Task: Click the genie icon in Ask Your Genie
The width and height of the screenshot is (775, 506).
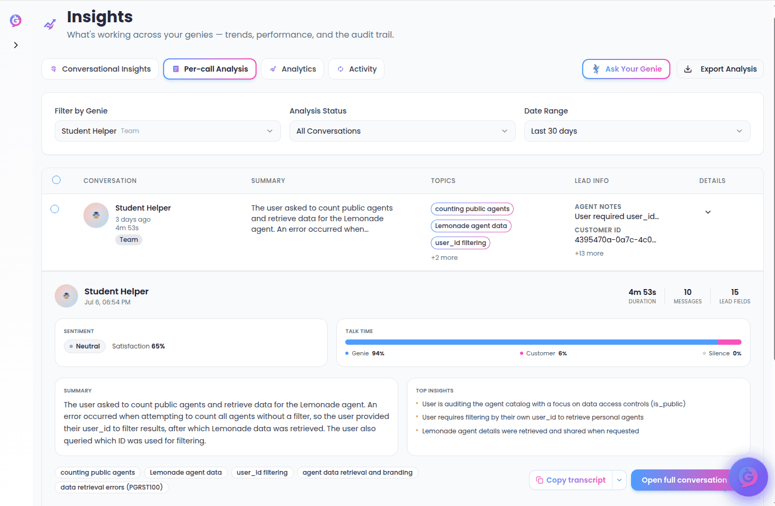Action: [x=596, y=69]
